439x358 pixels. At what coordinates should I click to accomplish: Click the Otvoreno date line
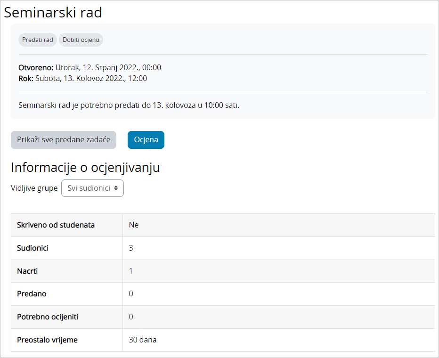click(x=89, y=67)
